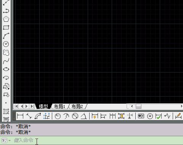This screenshot has width=183, height=145.
Task: Select the Point draw tool
Action: (6, 103)
